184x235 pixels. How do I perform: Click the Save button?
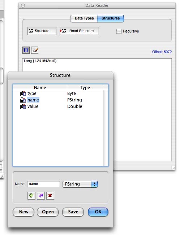[x=73, y=212]
